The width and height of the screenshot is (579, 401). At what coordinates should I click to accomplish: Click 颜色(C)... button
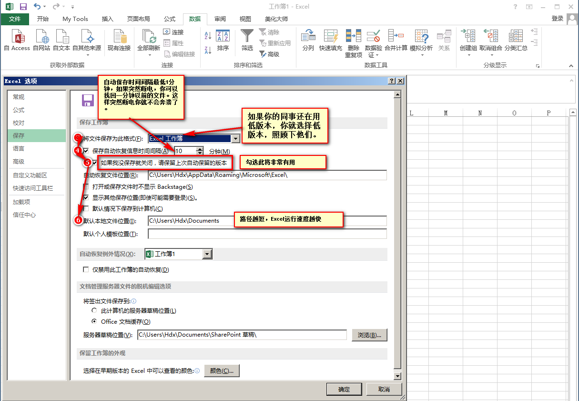[222, 370]
